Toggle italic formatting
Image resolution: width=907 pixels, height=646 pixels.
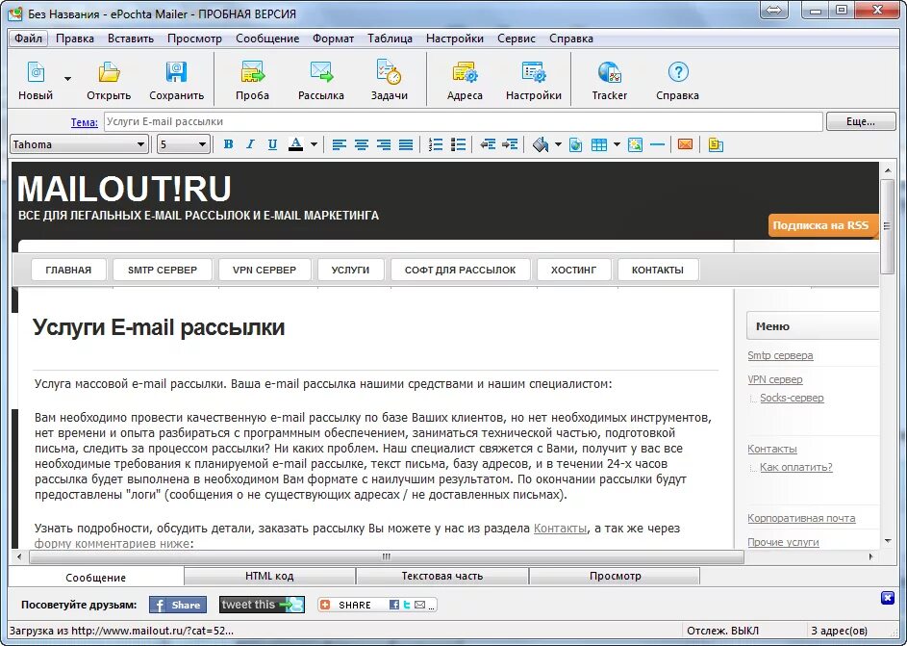point(250,144)
